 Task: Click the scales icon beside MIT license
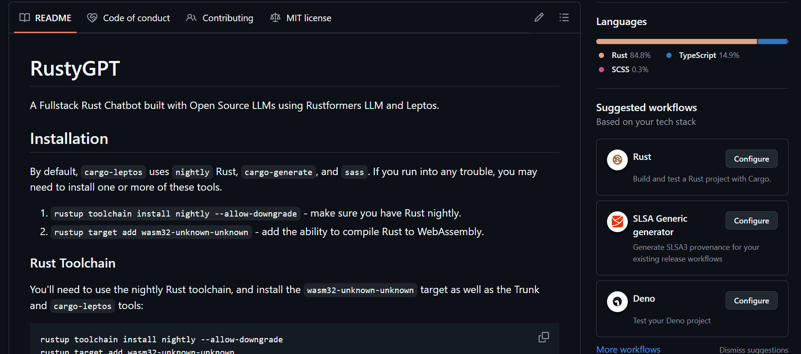coord(275,18)
